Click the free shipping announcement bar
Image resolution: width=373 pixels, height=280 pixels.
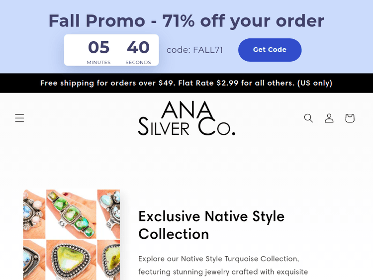pos(186,83)
